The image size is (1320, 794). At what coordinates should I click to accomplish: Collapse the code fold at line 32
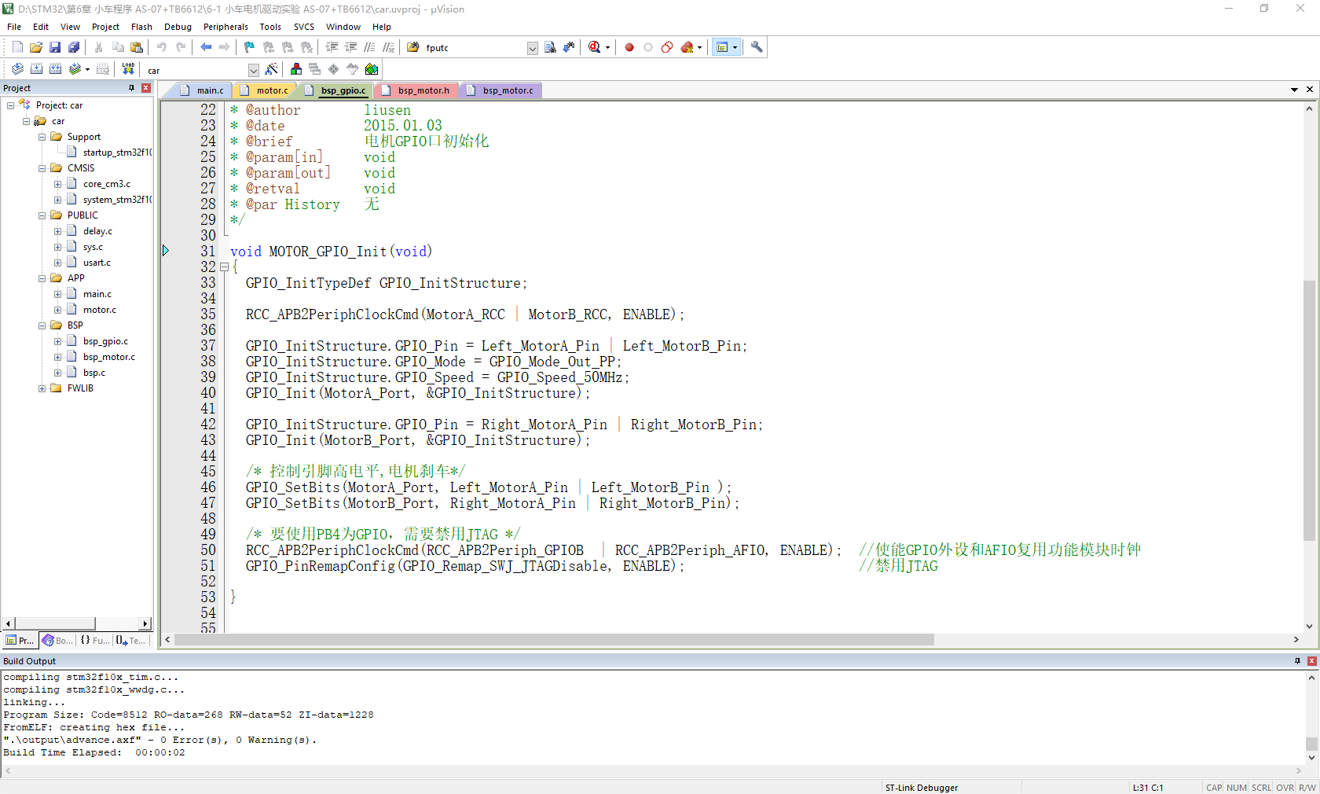(x=224, y=267)
